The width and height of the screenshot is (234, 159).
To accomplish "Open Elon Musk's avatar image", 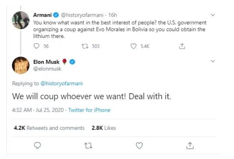I will (x=21, y=66).
